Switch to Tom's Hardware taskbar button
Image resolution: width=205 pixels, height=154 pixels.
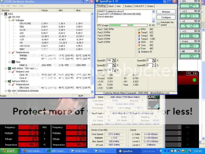(33, 151)
